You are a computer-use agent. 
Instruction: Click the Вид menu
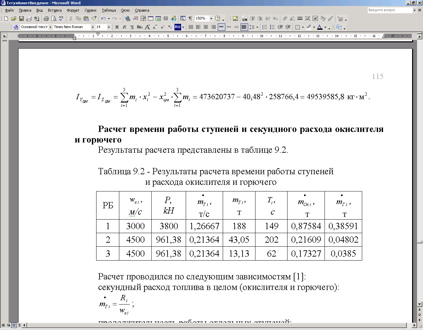[40, 10]
